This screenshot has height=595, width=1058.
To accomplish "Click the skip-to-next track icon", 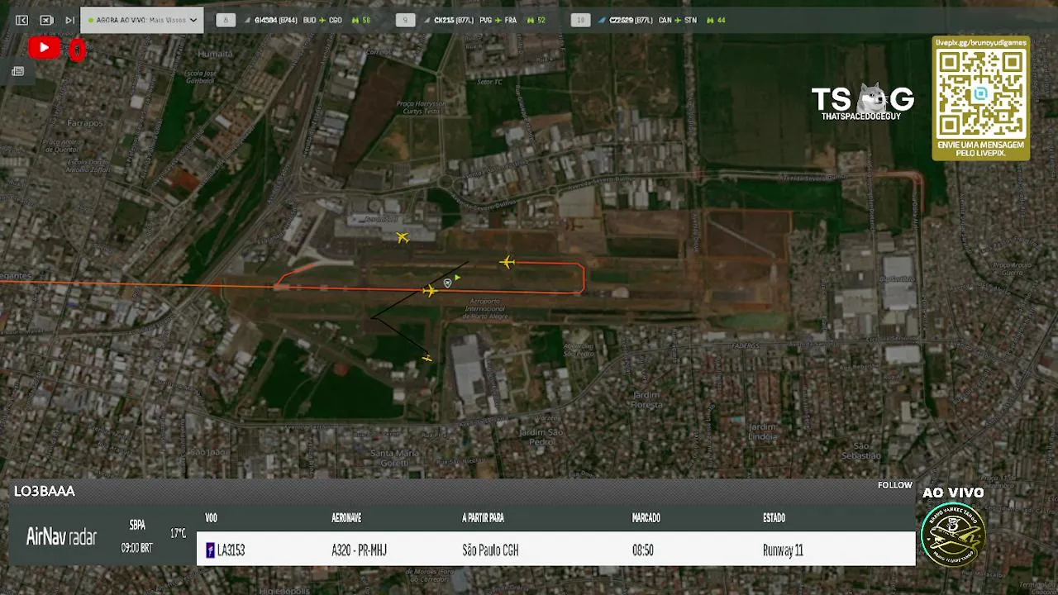I will click(x=70, y=20).
